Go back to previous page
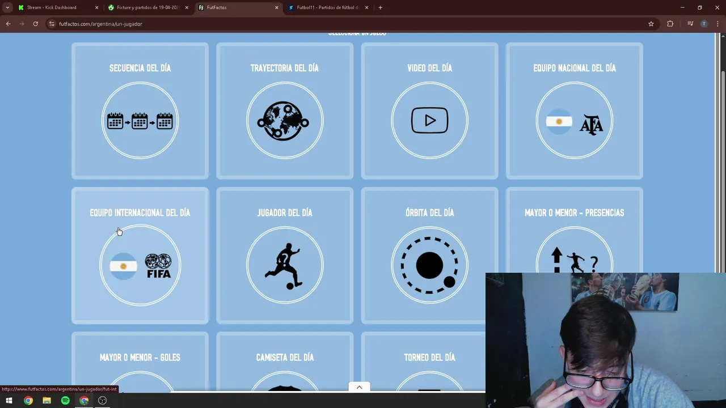Viewport: 726px width, 408px height. [x=8, y=24]
